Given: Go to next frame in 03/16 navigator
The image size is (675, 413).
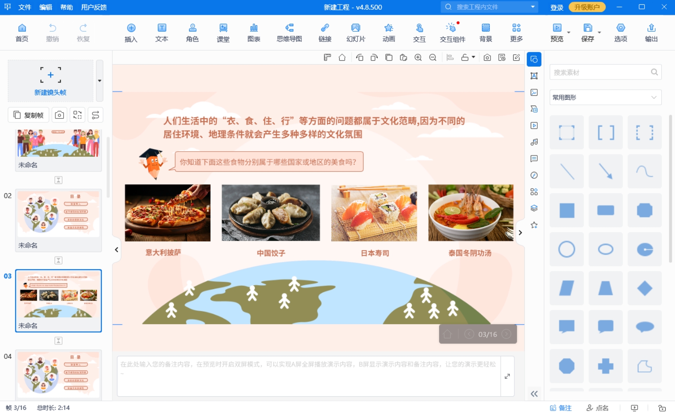Looking at the screenshot, I should point(506,334).
